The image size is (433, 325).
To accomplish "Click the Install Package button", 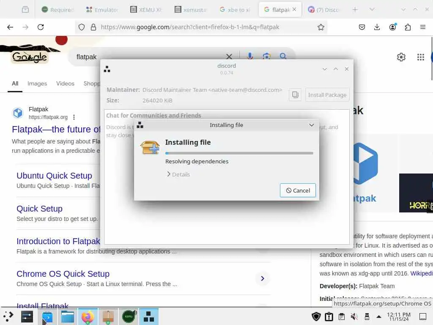I will click(327, 95).
